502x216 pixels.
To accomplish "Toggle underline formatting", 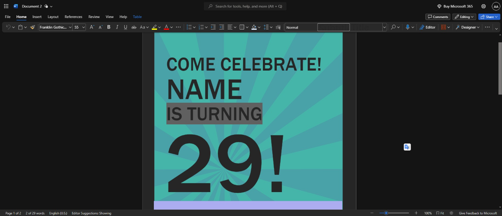I will tap(125, 27).
